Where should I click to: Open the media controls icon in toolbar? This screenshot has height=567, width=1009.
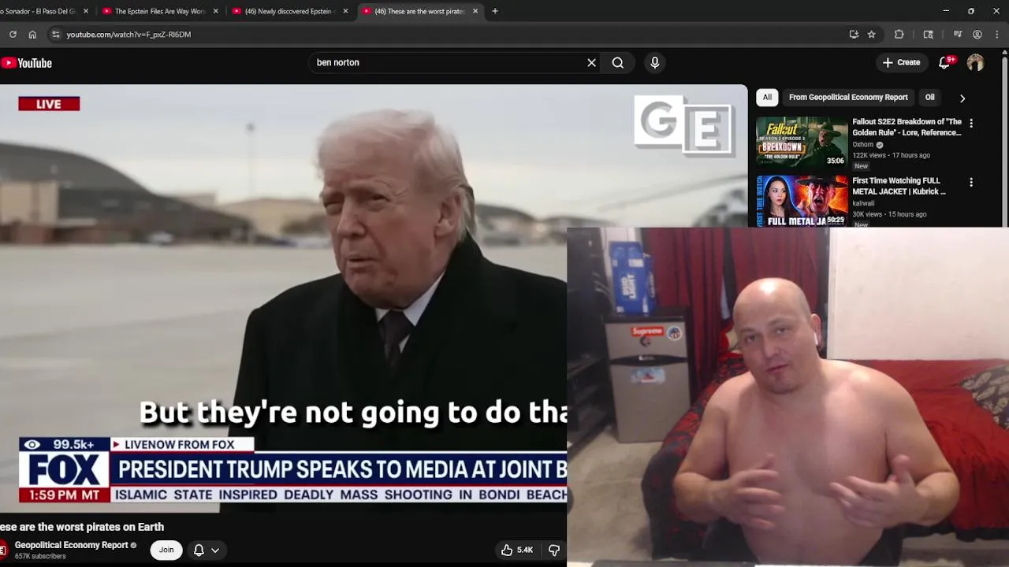point(957,35)
